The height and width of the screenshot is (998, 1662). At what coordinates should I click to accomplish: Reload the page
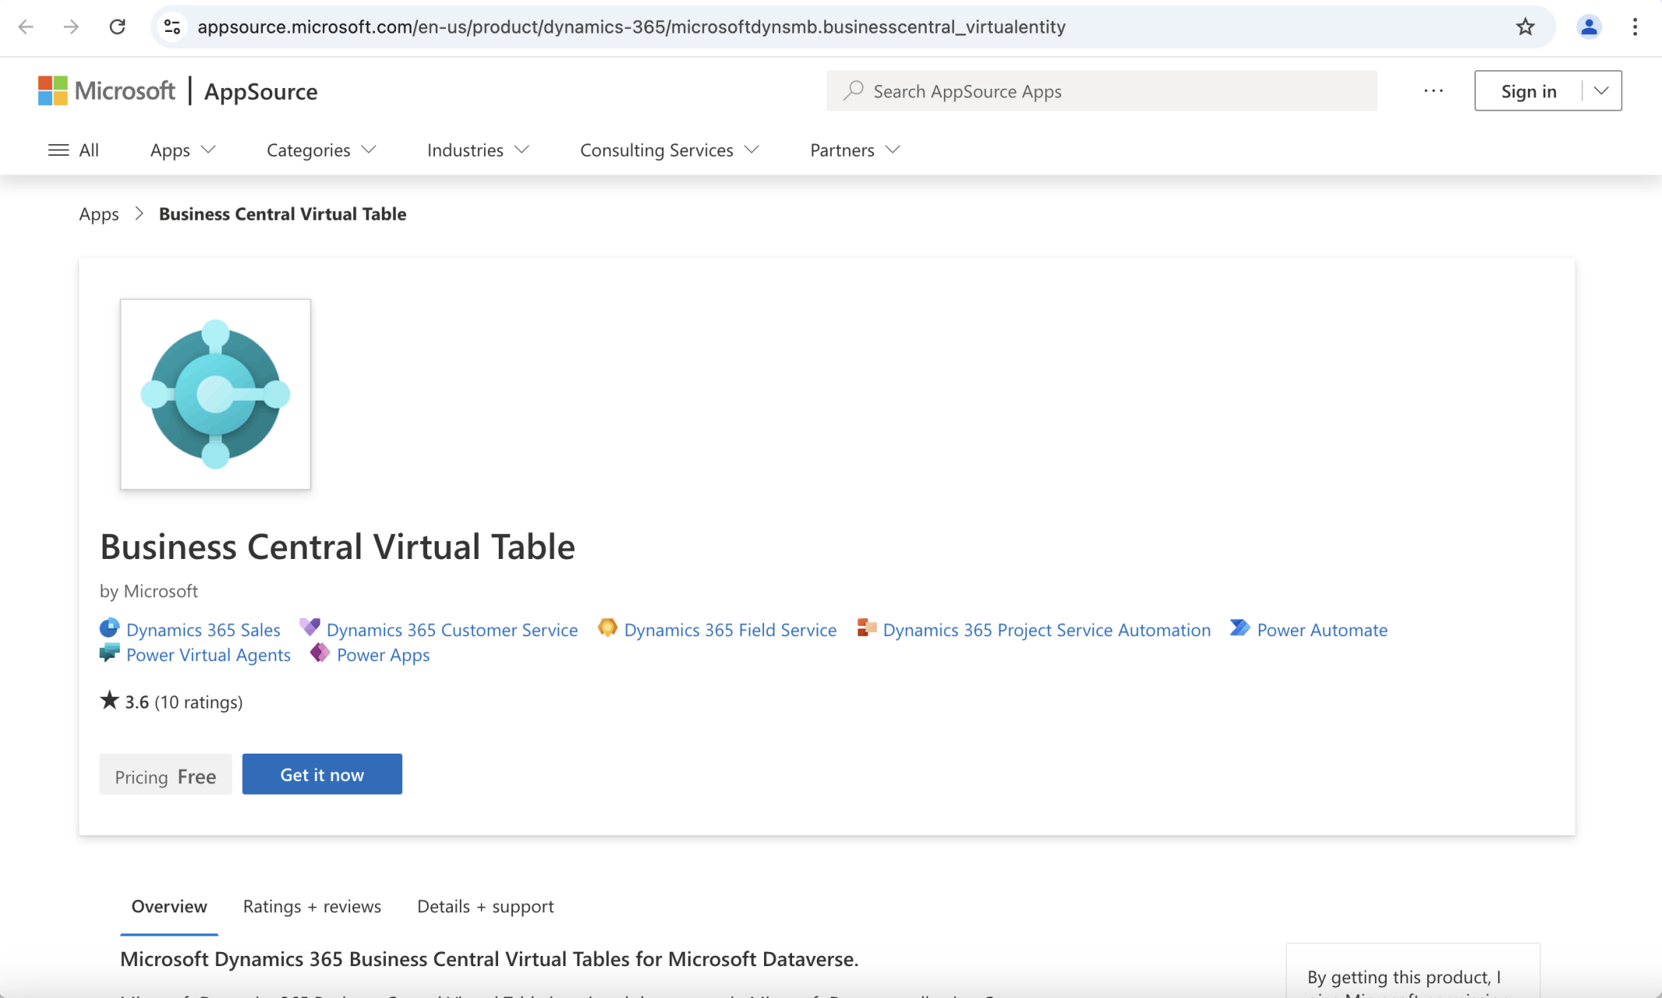click(x=117, y=27)
